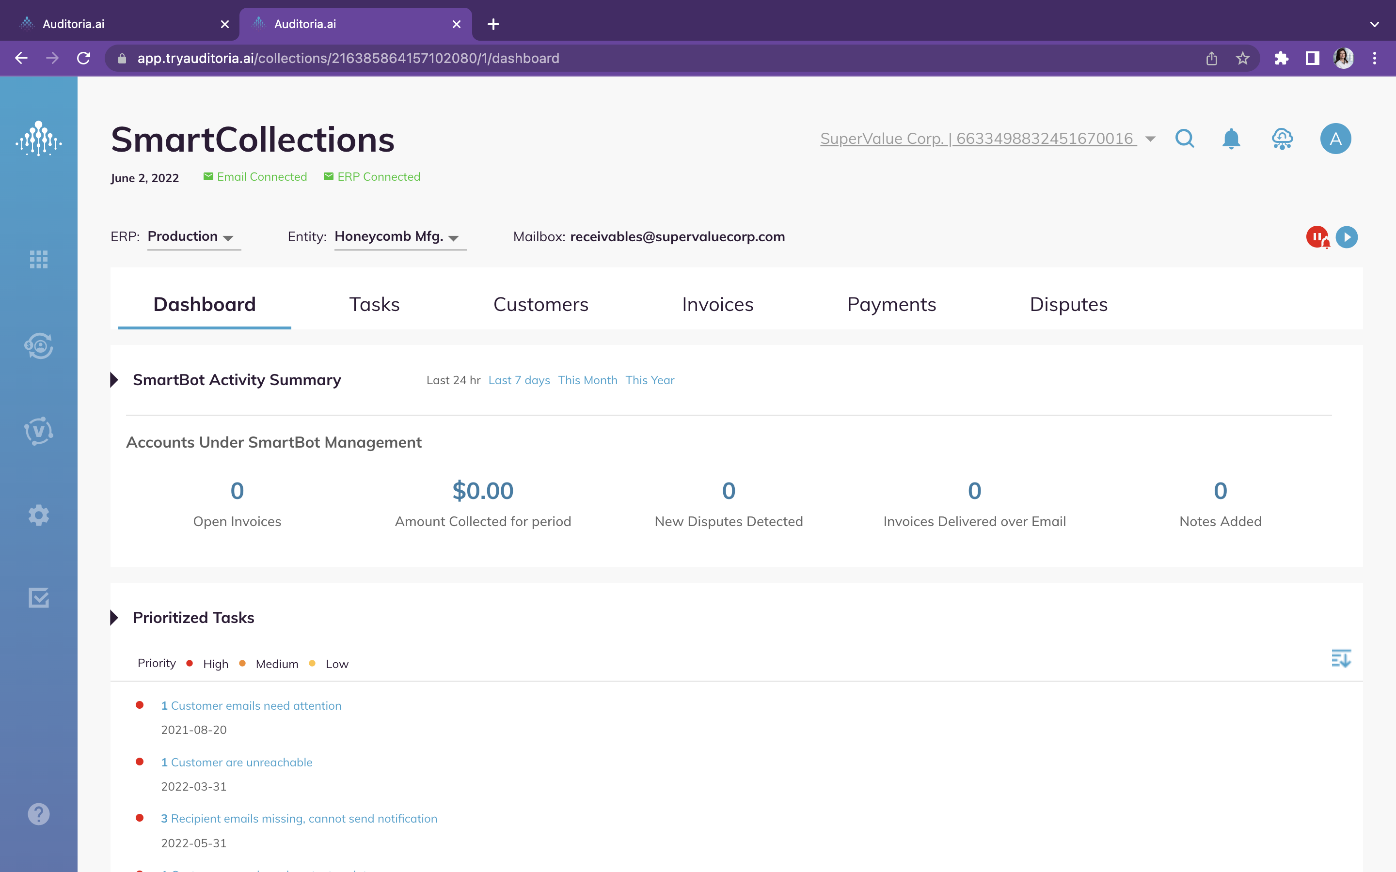Screen dimensions: 1396x872
Task: Switch to the Disputes tab
Action: point(1068,304)
